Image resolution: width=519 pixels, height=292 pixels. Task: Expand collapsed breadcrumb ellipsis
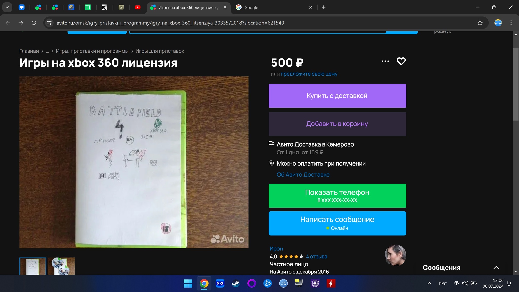tap(47, 51)
